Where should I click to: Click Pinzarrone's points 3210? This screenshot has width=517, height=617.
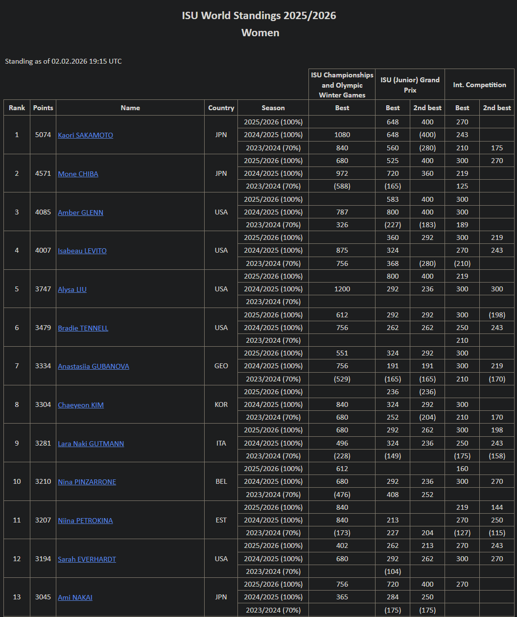43,481
